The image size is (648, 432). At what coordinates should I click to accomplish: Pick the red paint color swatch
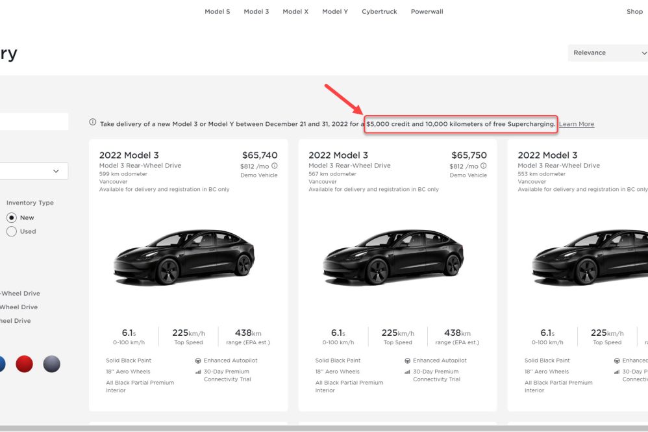pyautogui.click(x=24, y=364)
